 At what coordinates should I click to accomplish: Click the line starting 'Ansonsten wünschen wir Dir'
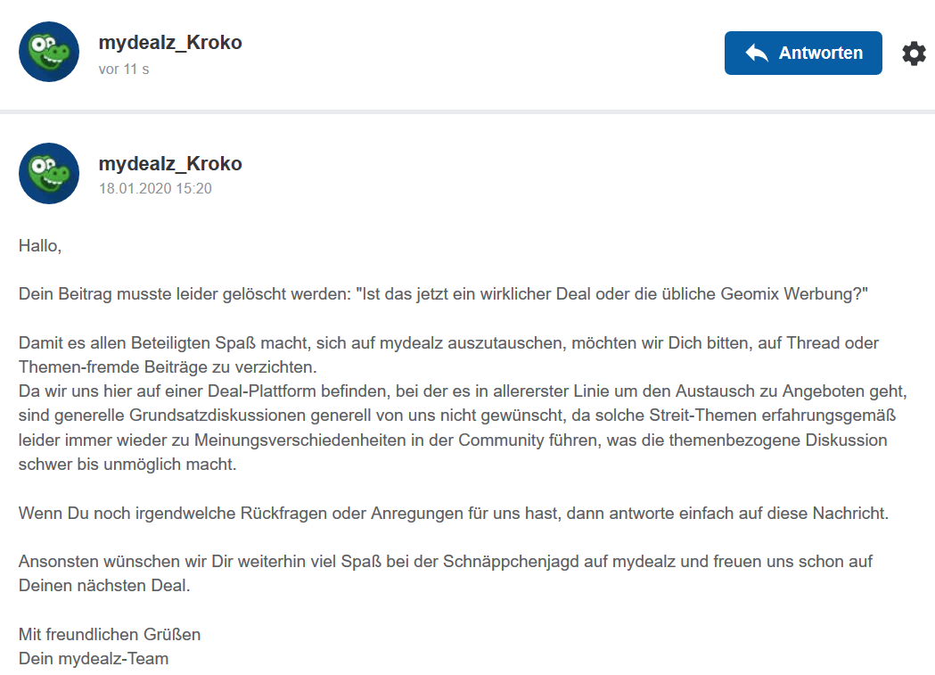click(446, 561)
